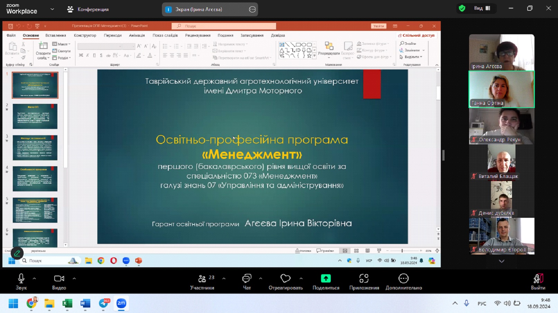Expand the chevron beside Отреагировать

click(x=301, y=278)
